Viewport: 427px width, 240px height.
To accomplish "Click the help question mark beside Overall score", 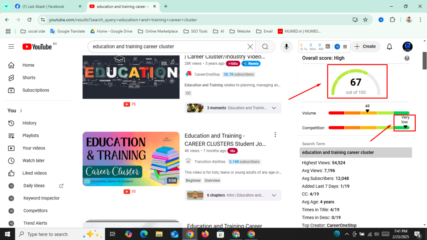I will 407,58.
